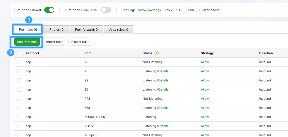Screen dimensions: 288x137
Task: Check the select-all checkbox in header
Action: coord(19,53)
